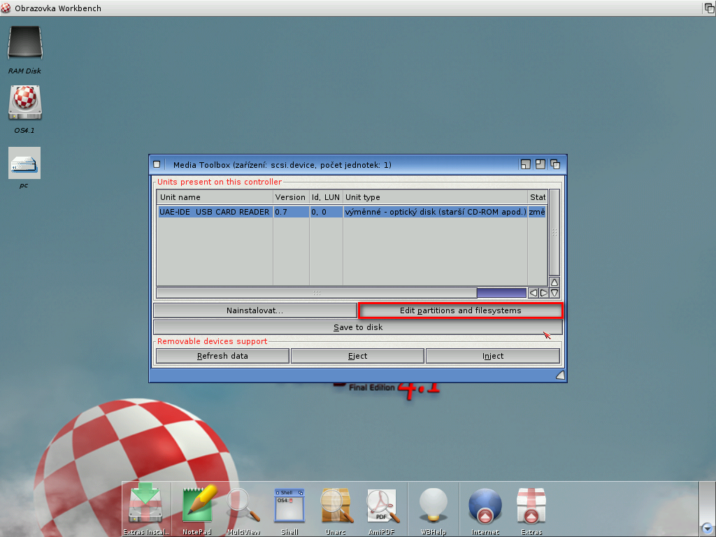Click Edit partitions and filesystems button
The image size is (716, 537).
pos(460,310)
